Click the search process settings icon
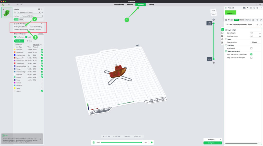This screenshot has width=263, height=146. 261,25
